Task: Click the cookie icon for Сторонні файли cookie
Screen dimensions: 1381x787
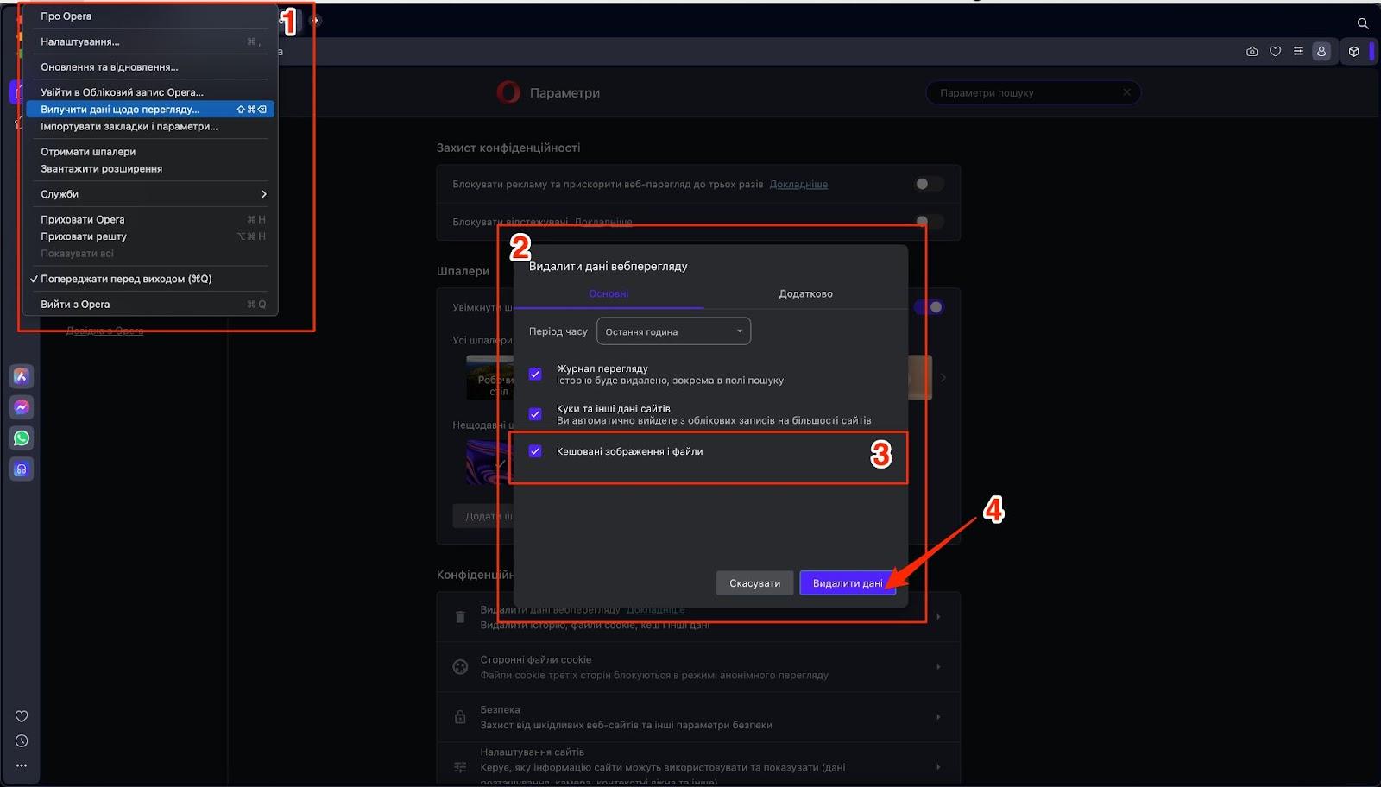Action: pos(460,667)
